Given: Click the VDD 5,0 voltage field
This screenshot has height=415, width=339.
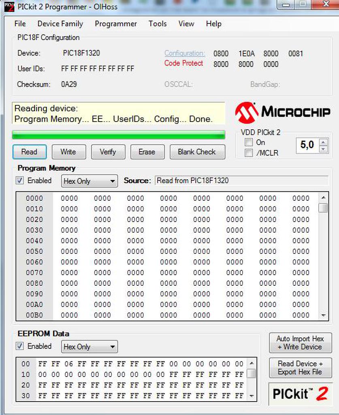Looking at the screenshot, I should (307, 145).
